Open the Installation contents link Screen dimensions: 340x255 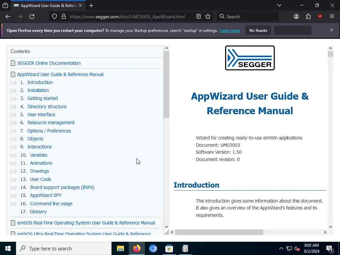pyautogui.click(x=38, y=90)
